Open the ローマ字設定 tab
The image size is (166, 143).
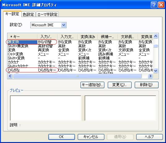pyautogui.click(x=47, y=14)
